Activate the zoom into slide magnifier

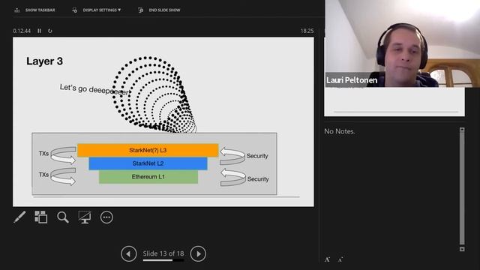click(x=63, y=217)
